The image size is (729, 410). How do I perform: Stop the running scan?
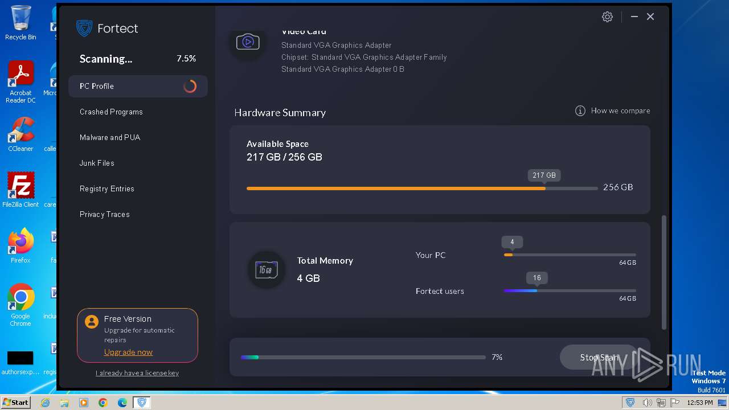tap(599, 357)
